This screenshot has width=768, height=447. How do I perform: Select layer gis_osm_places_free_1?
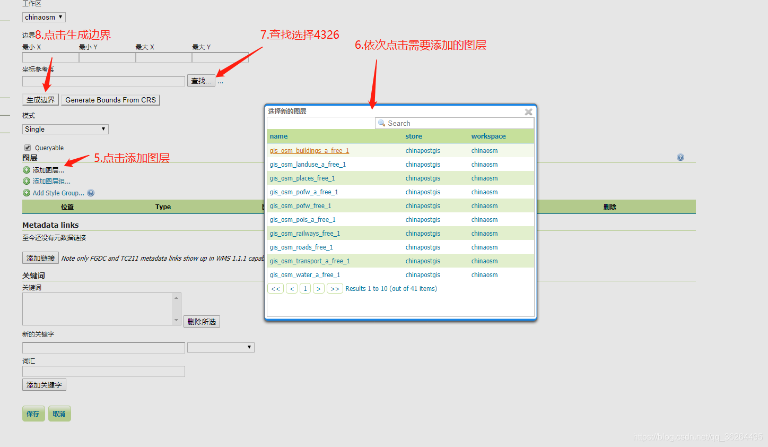coord(302,178)
